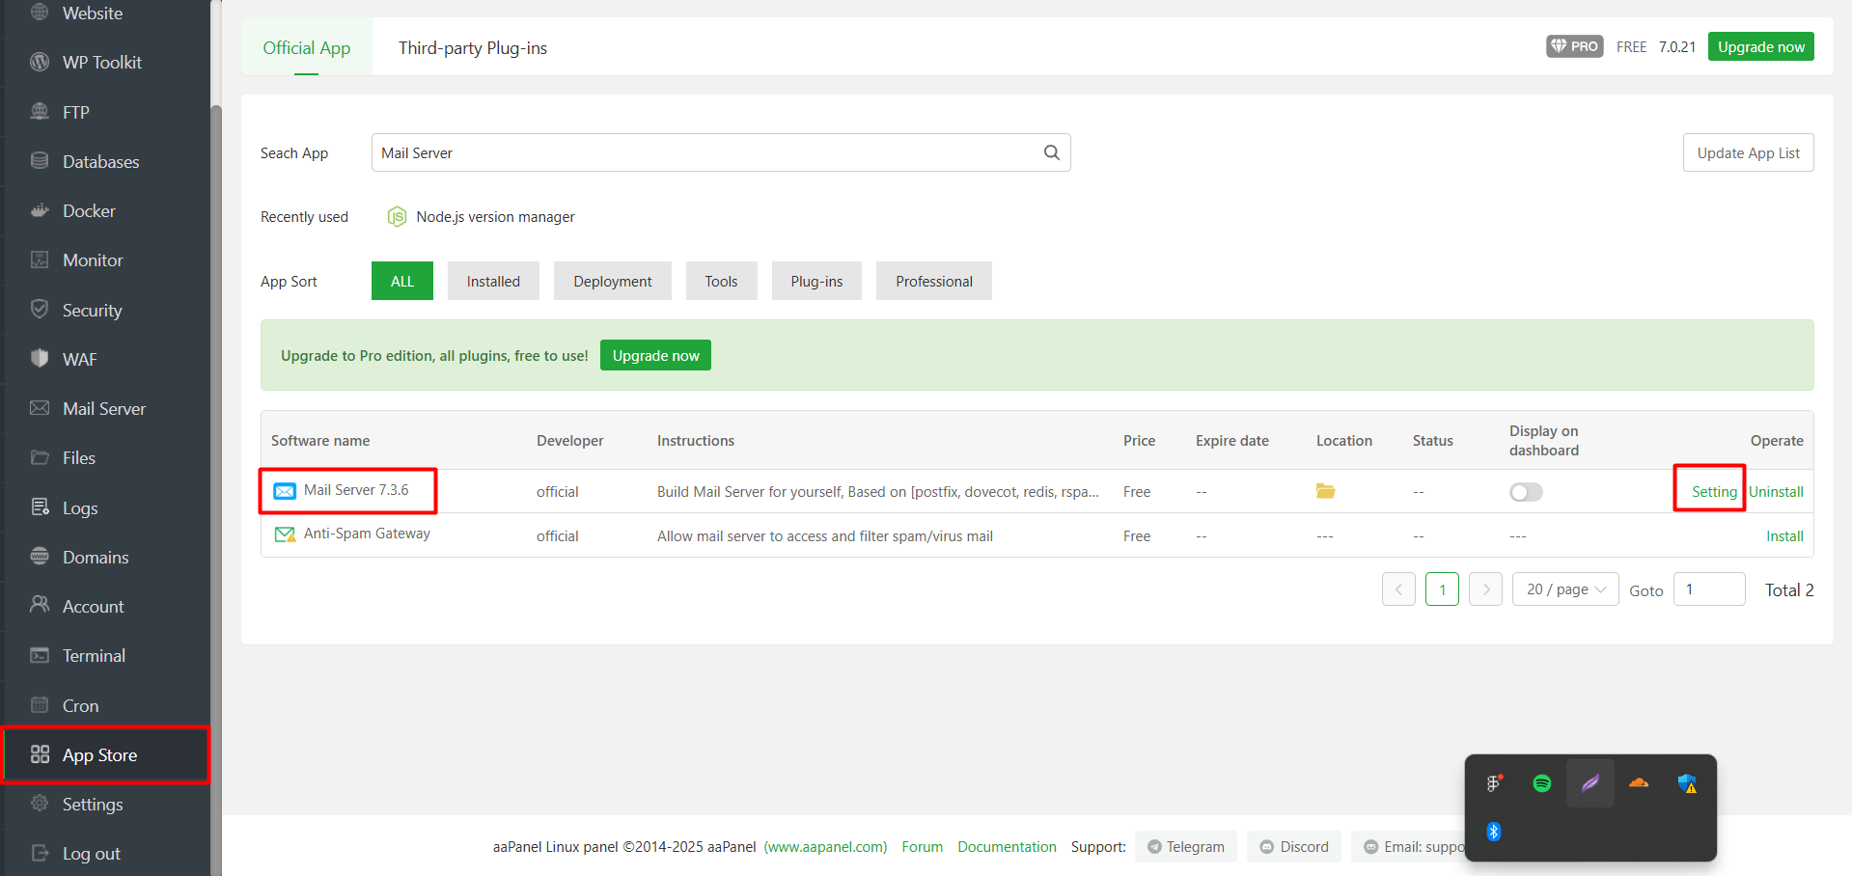Select Node.js version manager under Recently used
The image size is (1852, 876).
(x=494, y=216)
